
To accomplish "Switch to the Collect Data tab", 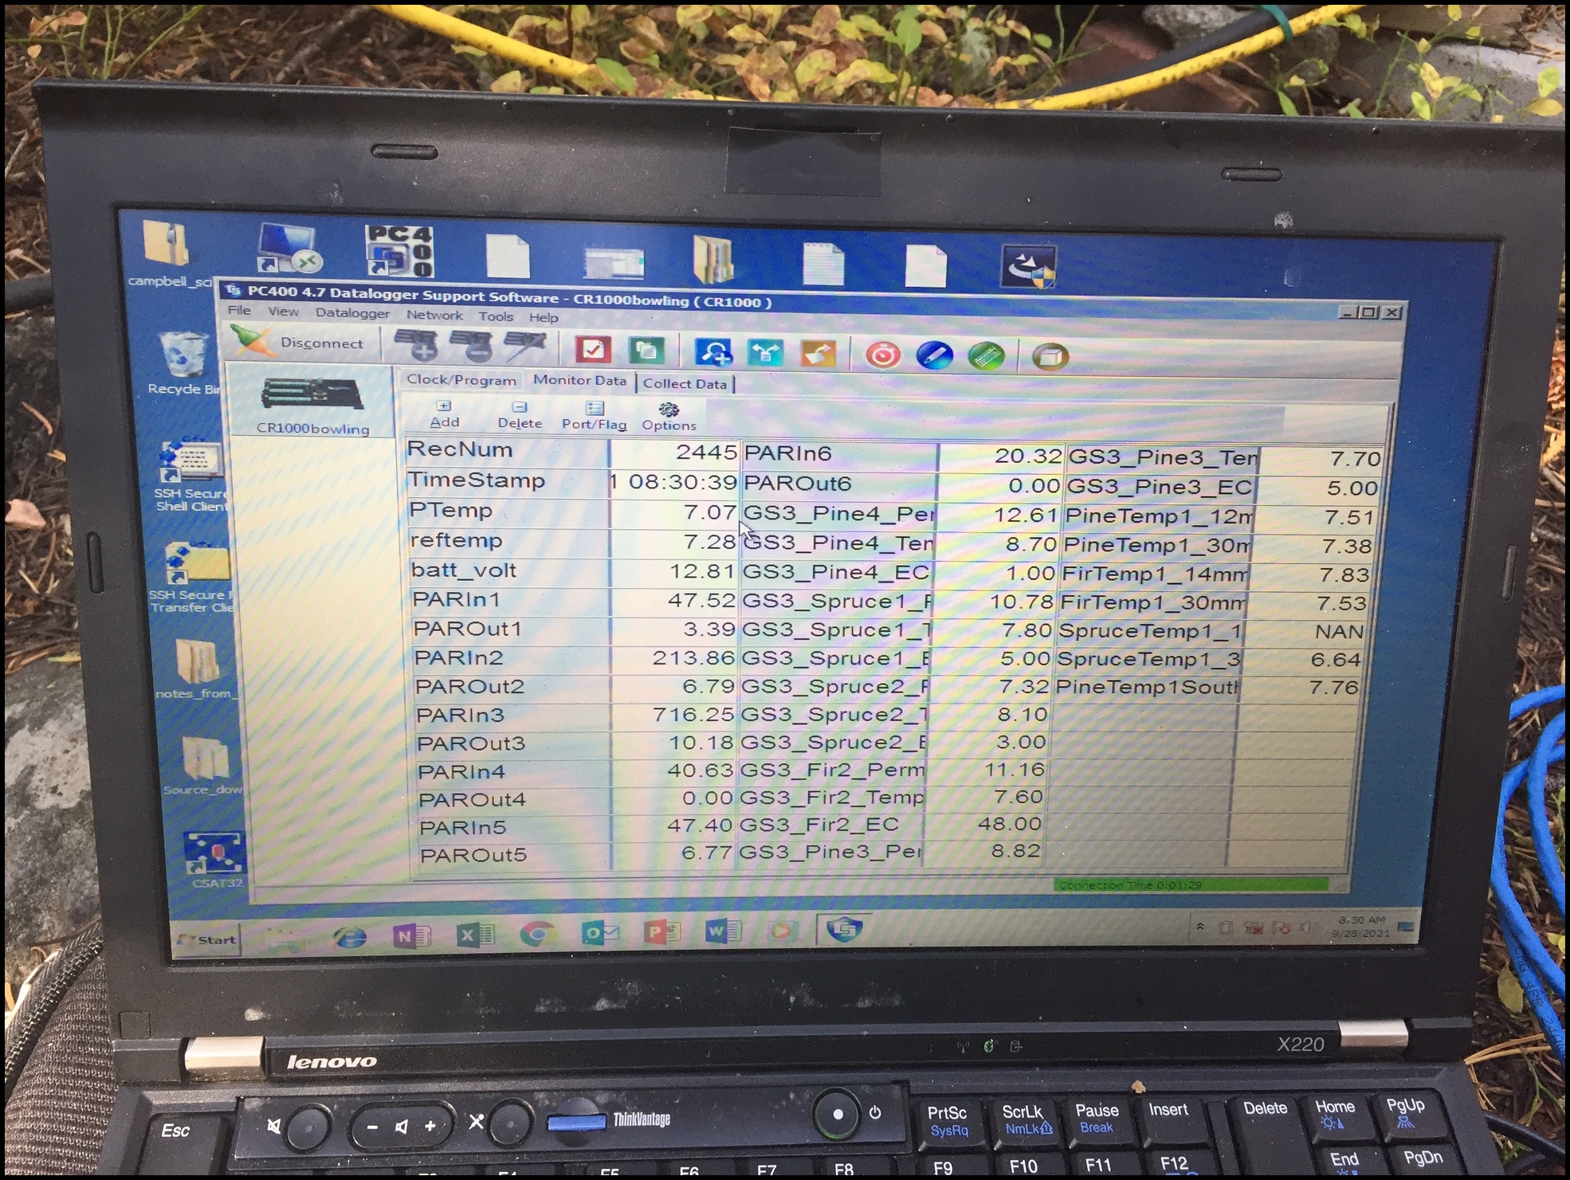I will 685,383.
